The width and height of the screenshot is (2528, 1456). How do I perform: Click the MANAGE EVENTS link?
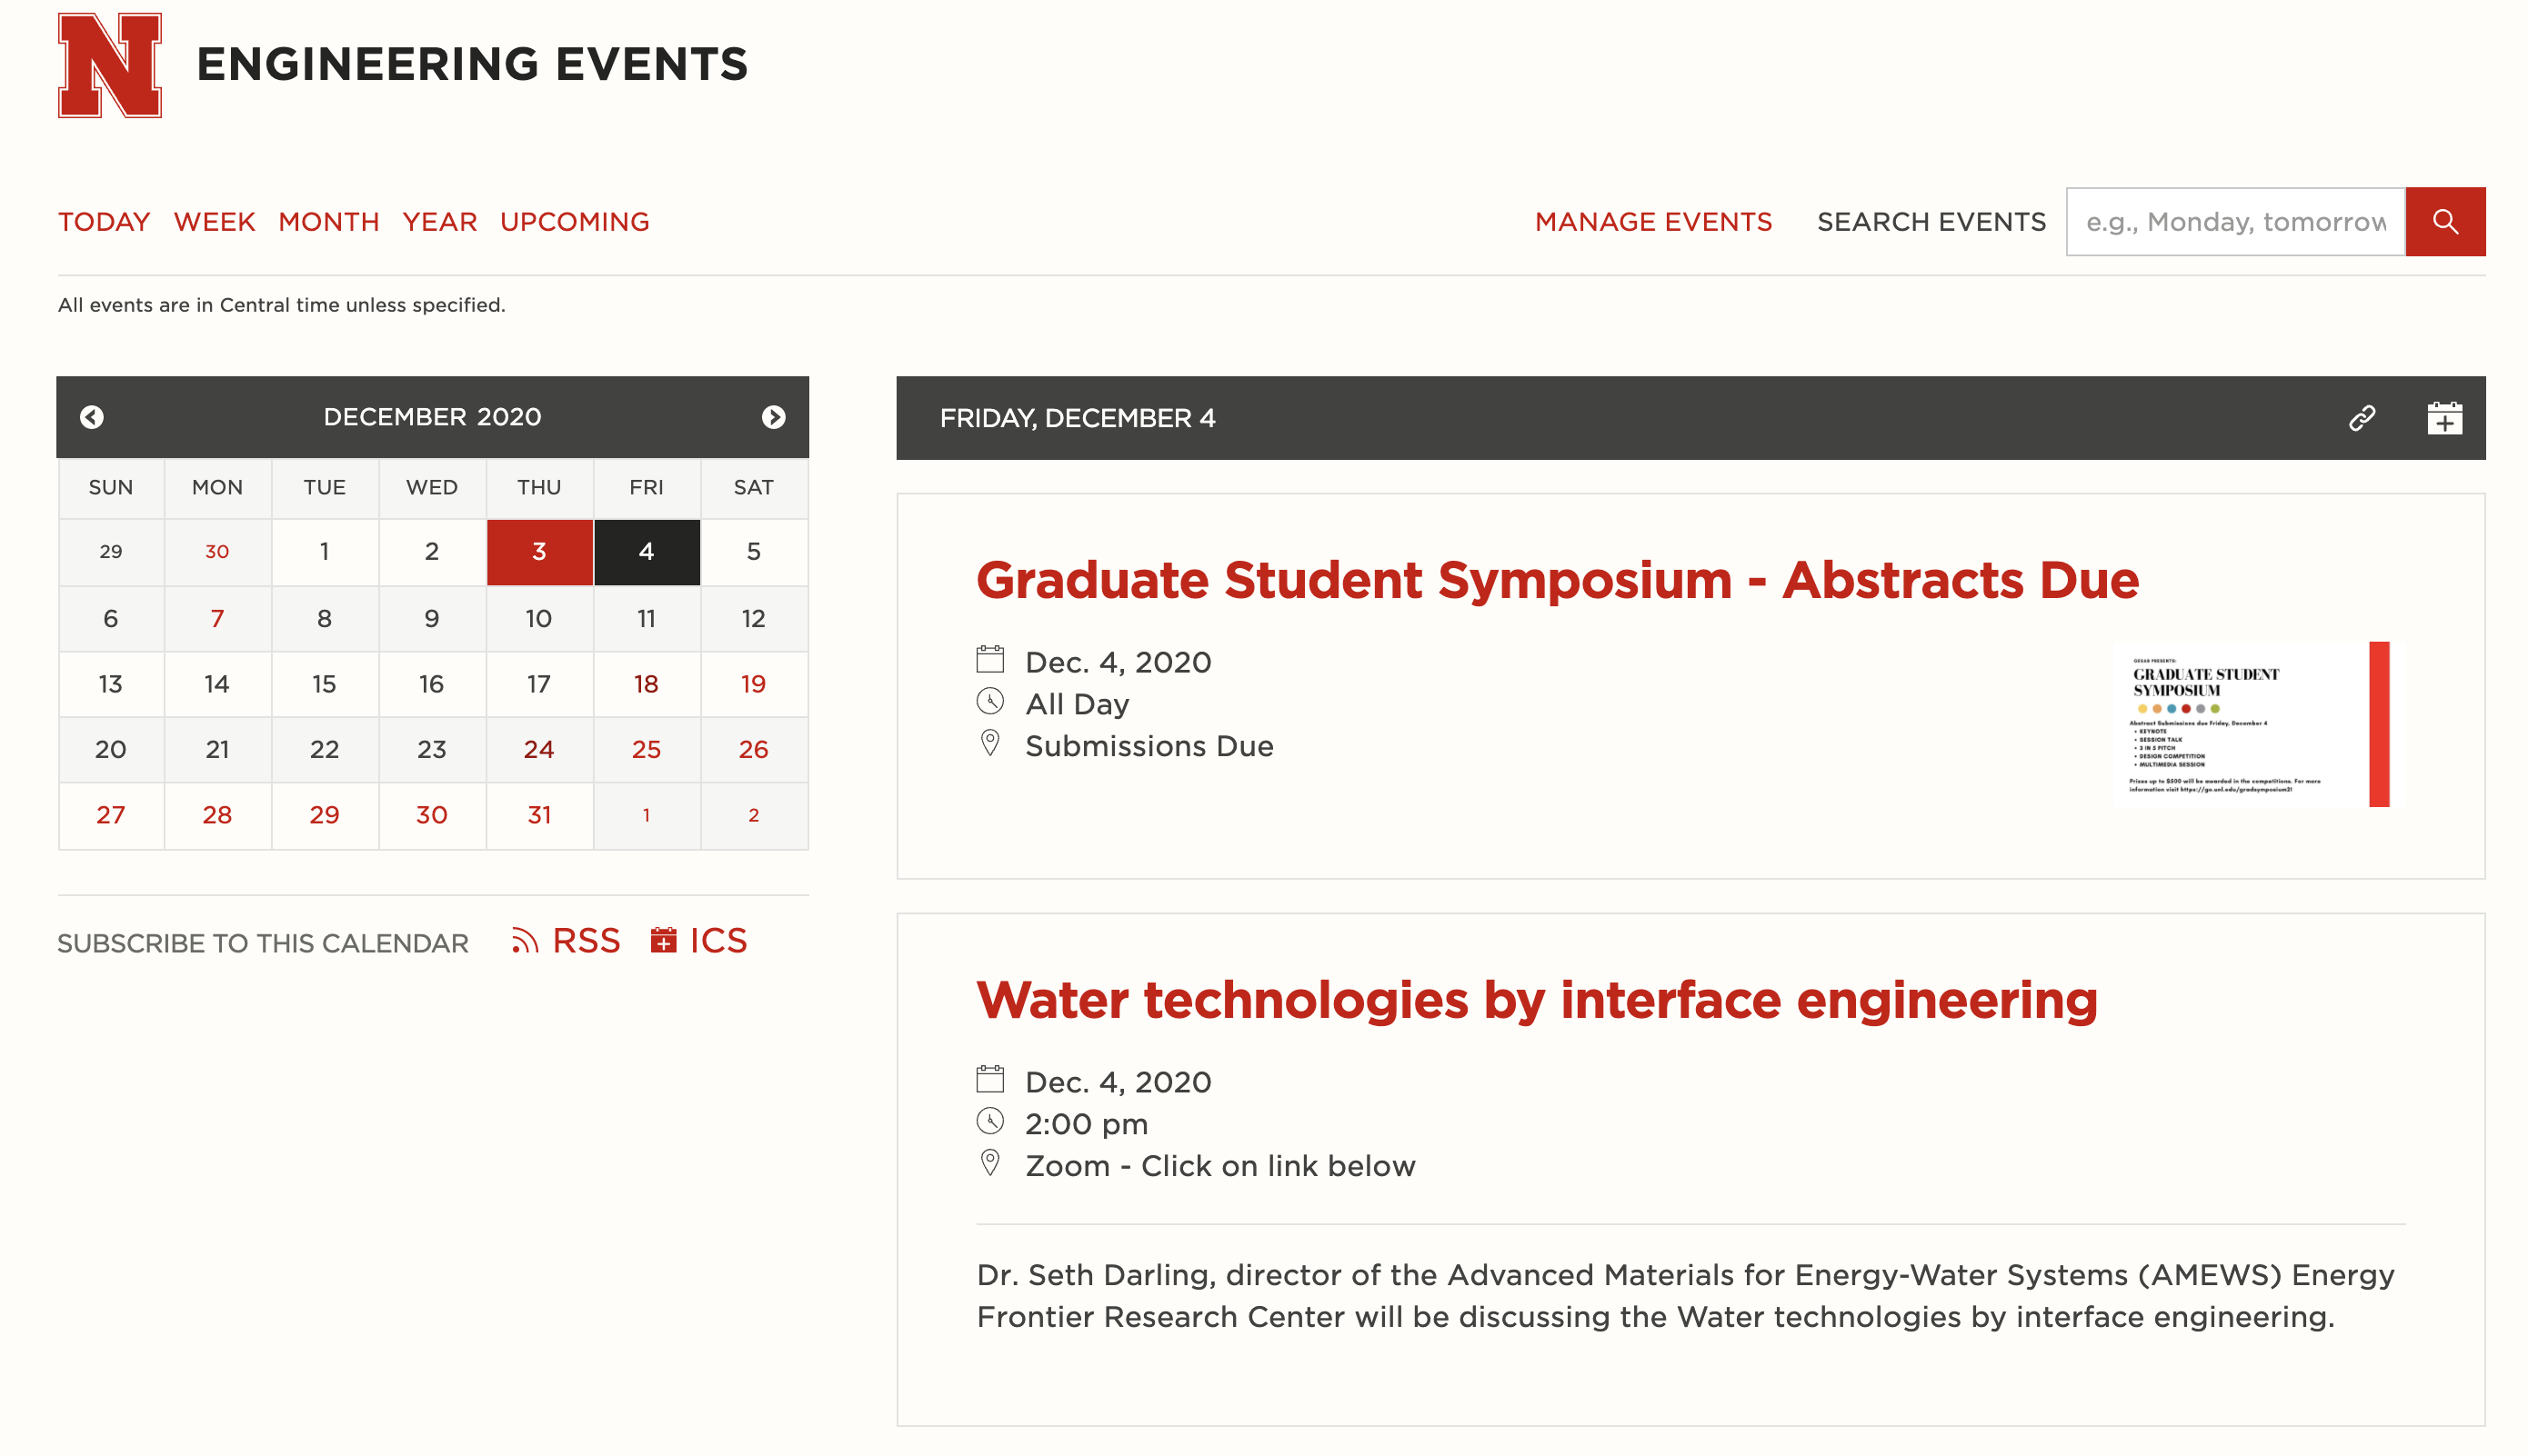tap(1652, 221)
